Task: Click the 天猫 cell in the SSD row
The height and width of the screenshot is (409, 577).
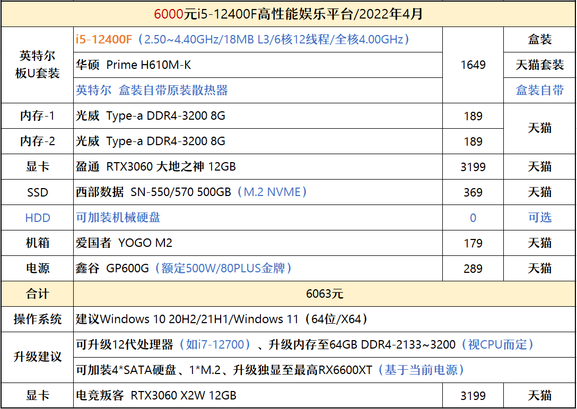Action: tap(539, 192)
